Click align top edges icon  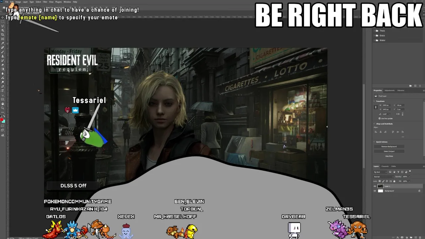coord(393,132)
